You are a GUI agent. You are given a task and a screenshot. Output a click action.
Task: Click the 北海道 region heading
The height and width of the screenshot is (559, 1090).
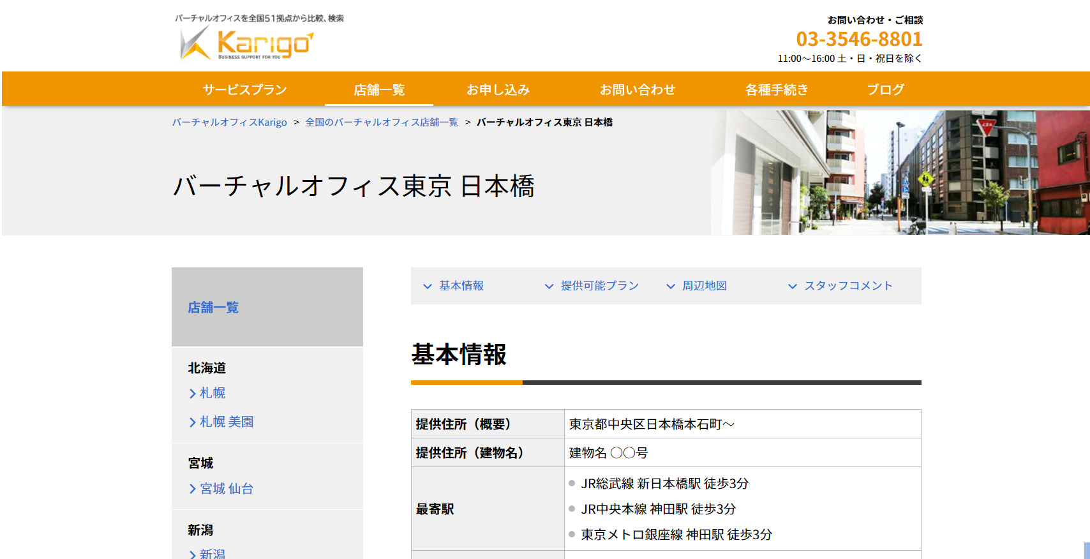(207, 368)
